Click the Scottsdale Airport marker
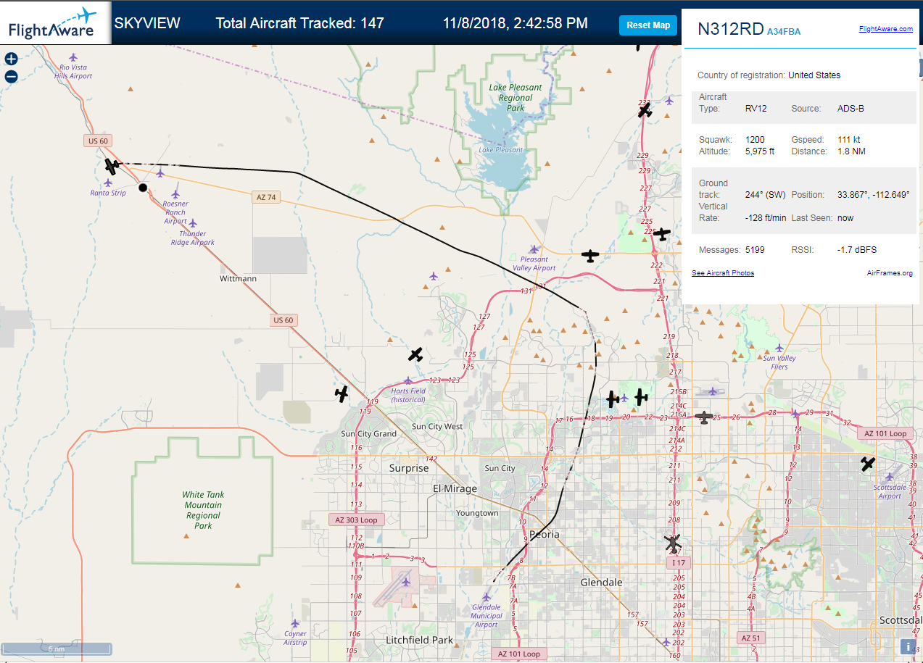Viewport: 923px width, 663px height. click(x=890, y=477)
